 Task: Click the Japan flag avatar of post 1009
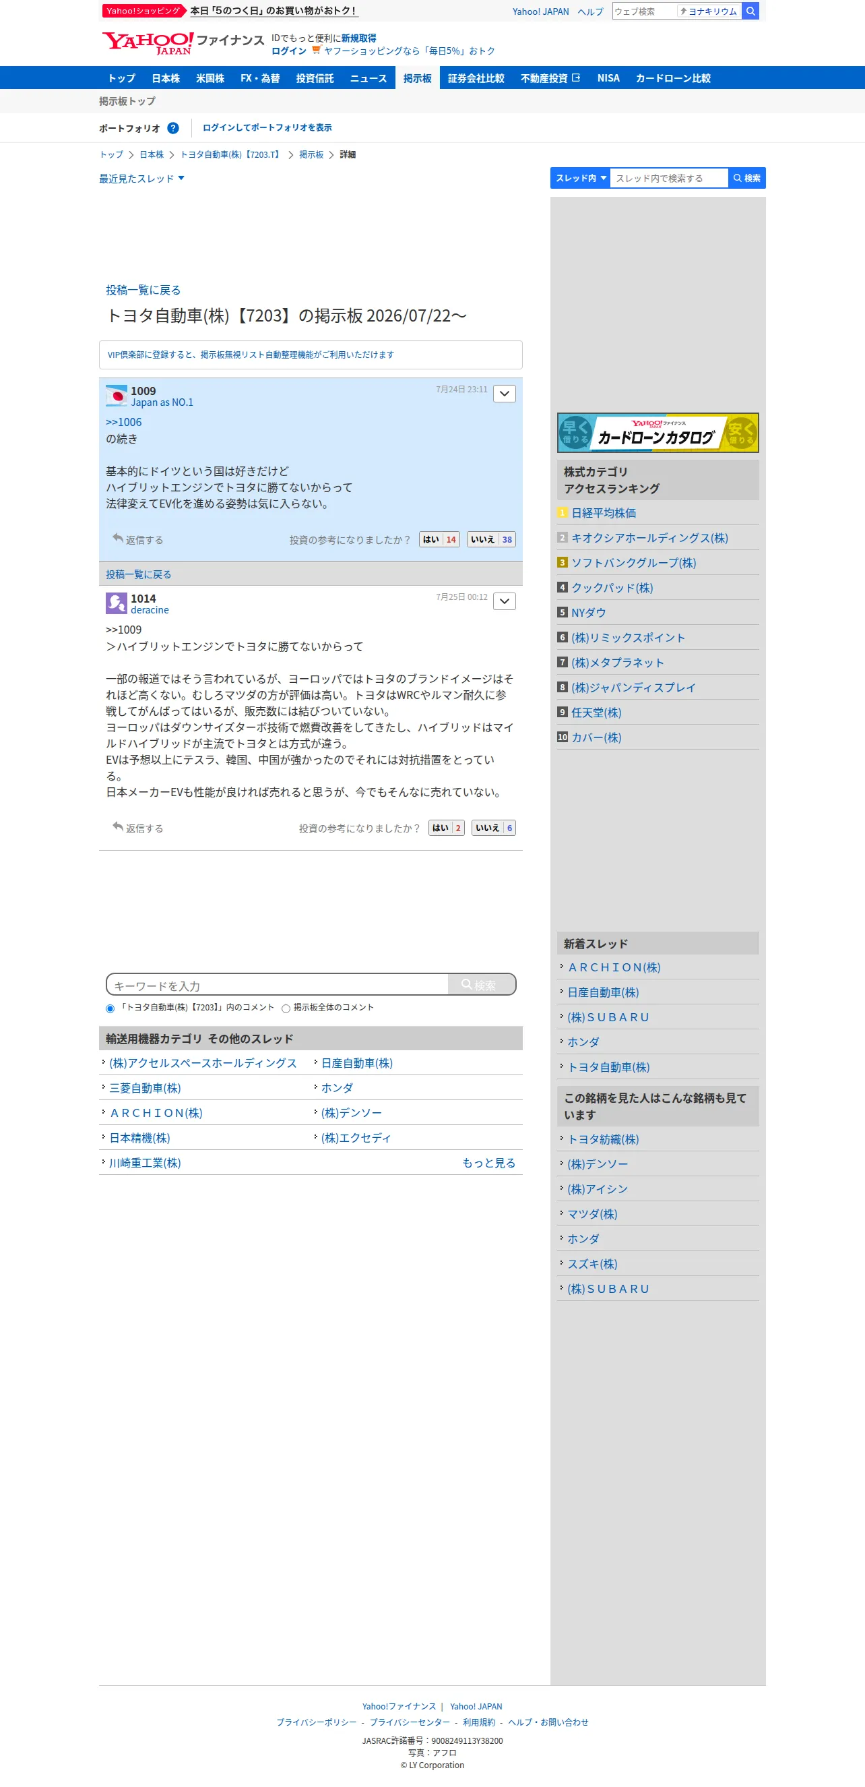click(x=117, y=396)
